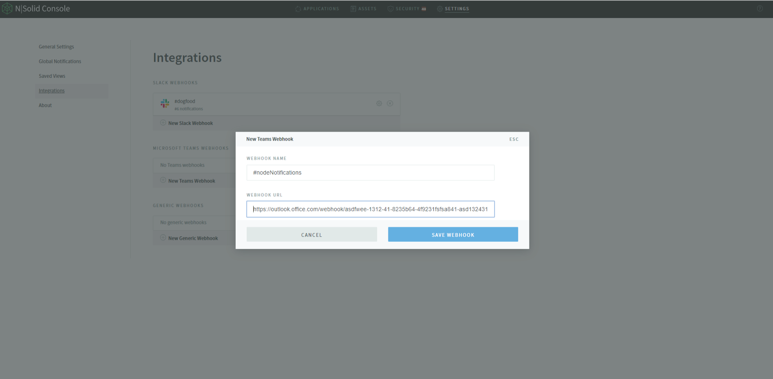Open the Assets tab
This screenshot has width=773, height=379.
pos(363,9)
